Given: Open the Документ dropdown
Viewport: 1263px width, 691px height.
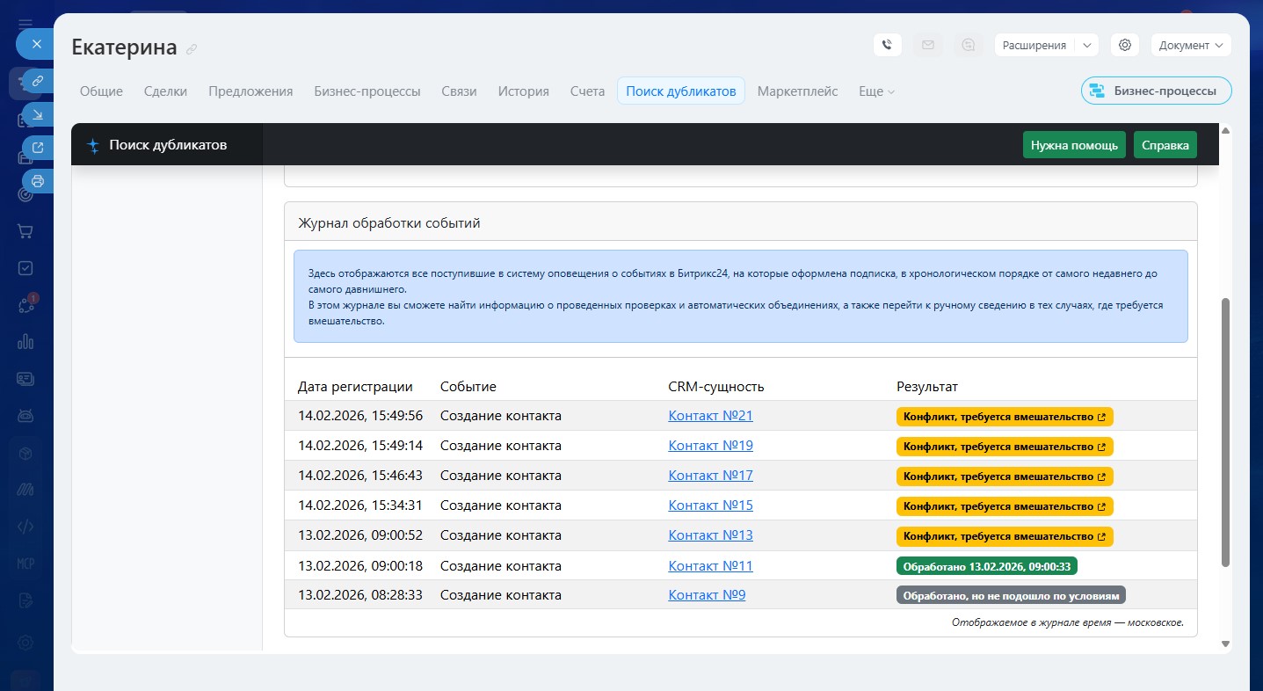Looking at the screenshot, I should click(x=1190, y=45).
